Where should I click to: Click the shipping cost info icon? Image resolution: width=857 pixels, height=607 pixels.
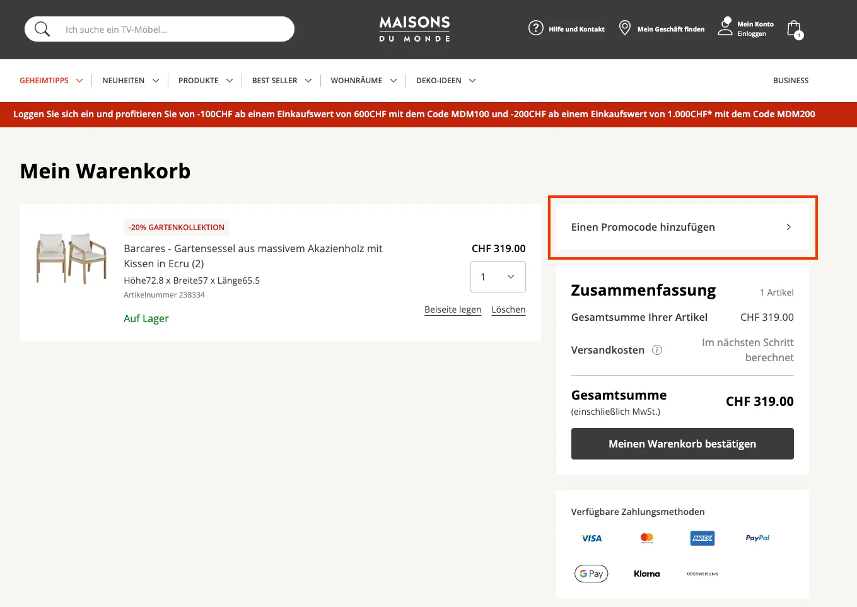pyautogui.click(x=656, y=350)
